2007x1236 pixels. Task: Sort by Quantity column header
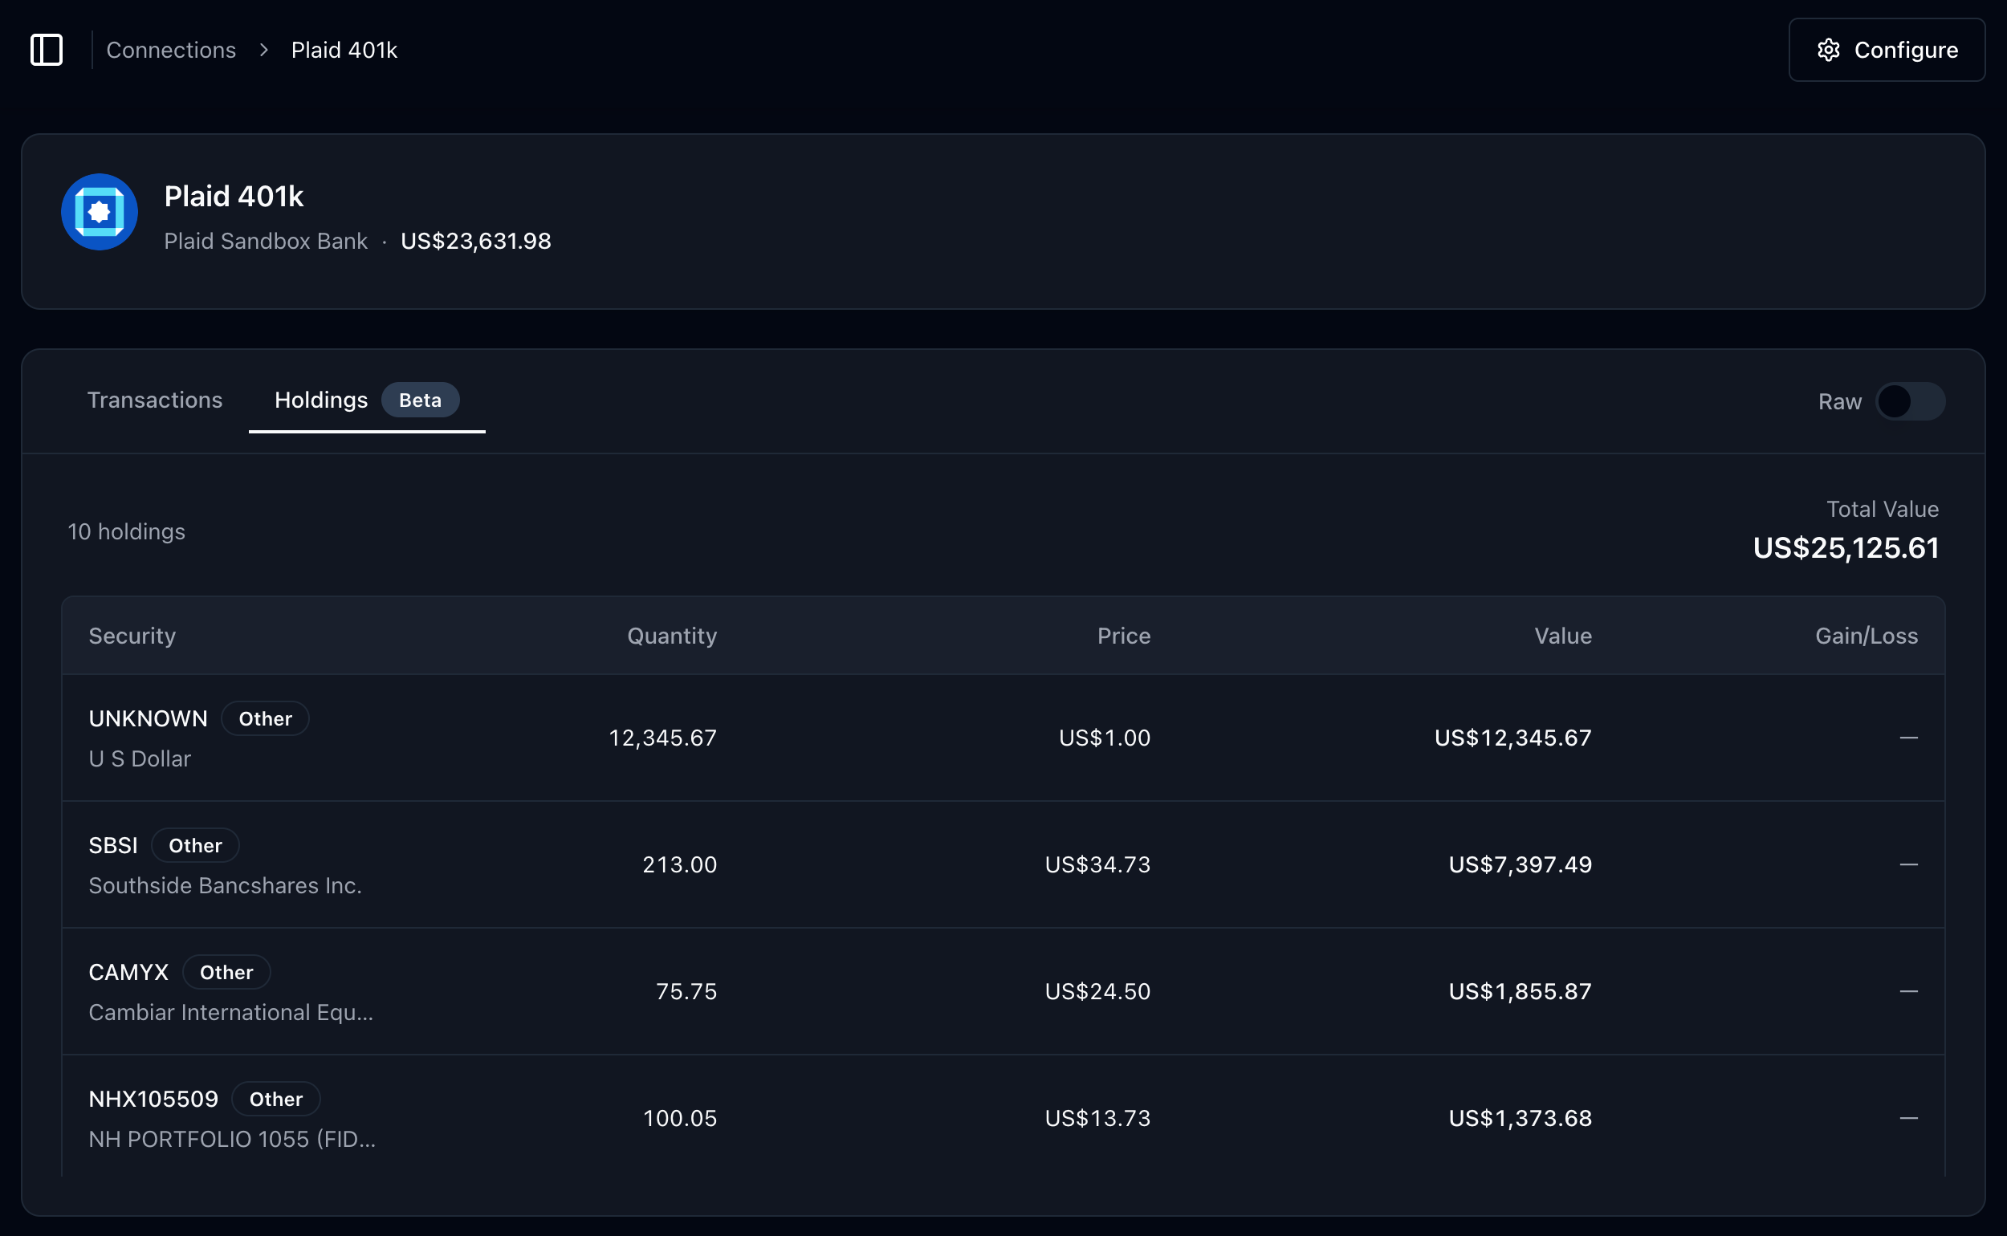(x=671, y=636)
